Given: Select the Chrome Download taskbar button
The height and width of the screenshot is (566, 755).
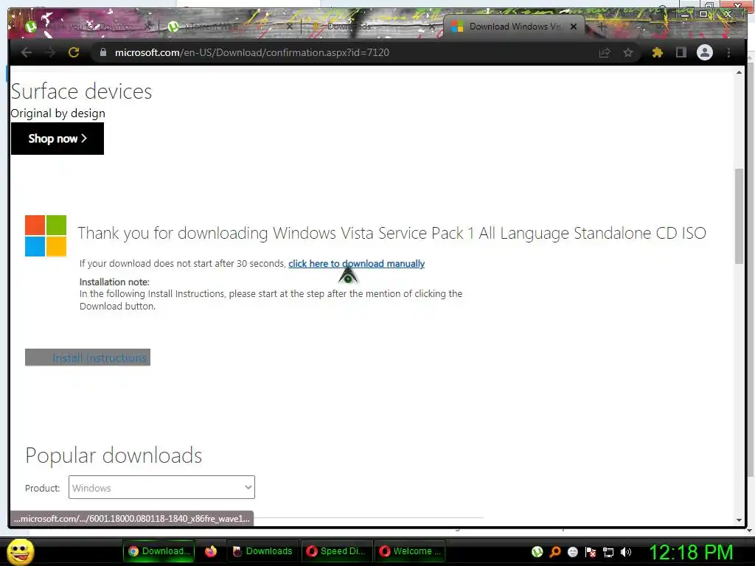Looking at the screenshot, I should [159, 551].
